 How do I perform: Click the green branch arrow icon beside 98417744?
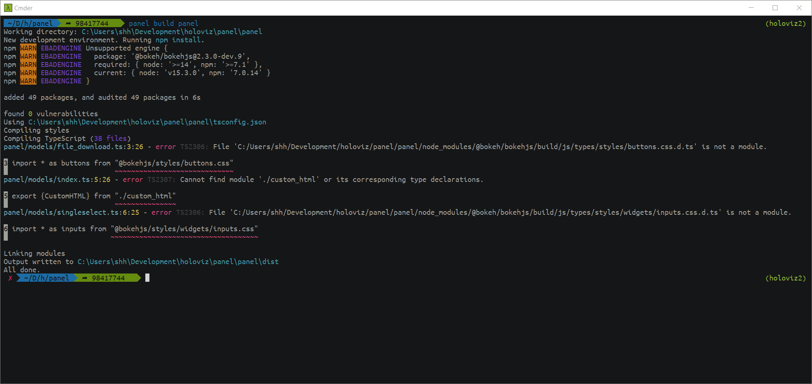(x=68, y=23)
